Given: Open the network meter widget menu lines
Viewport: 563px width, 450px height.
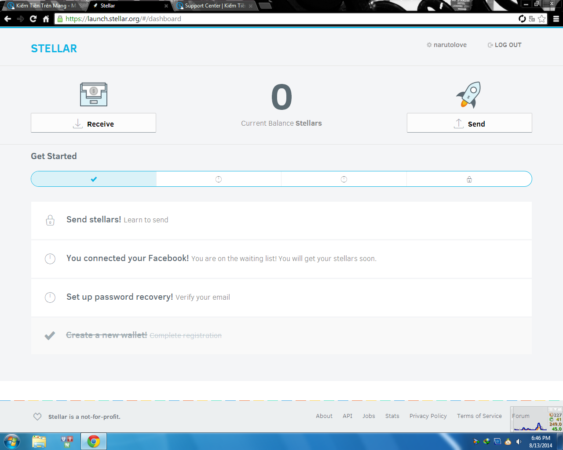Looking at the screenshot, I should coord(551,409).
